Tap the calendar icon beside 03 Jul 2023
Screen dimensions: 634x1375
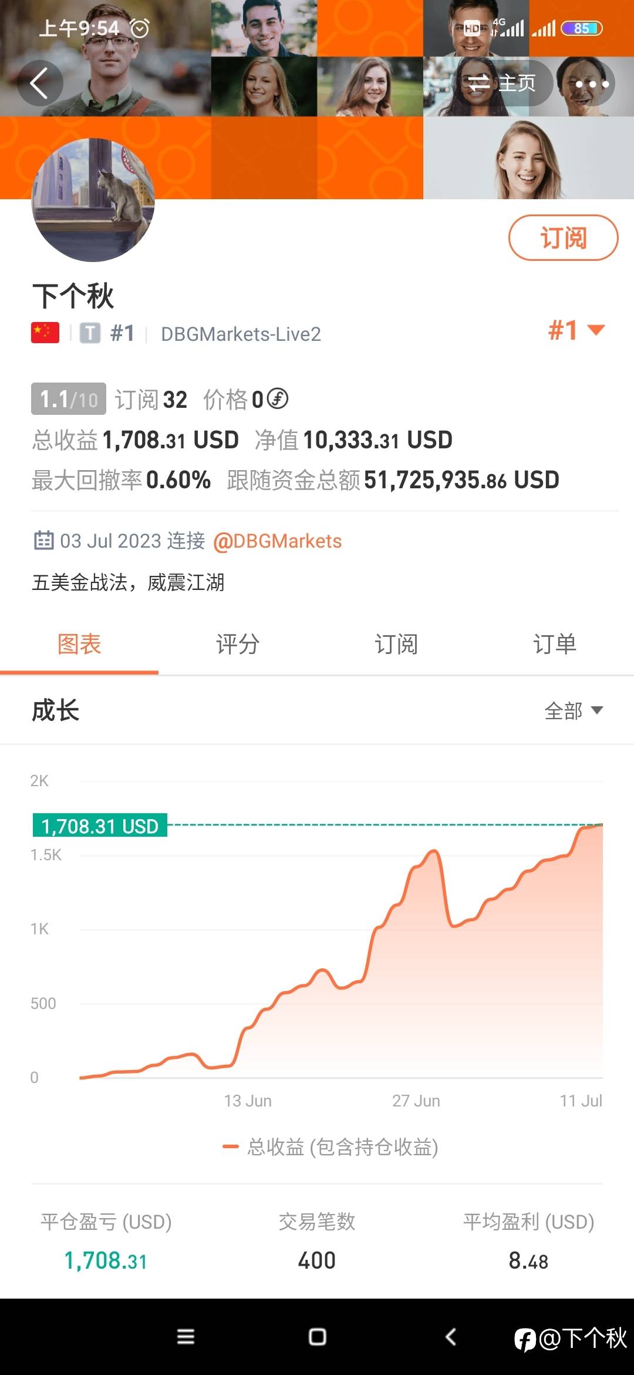tap(43, 540)
